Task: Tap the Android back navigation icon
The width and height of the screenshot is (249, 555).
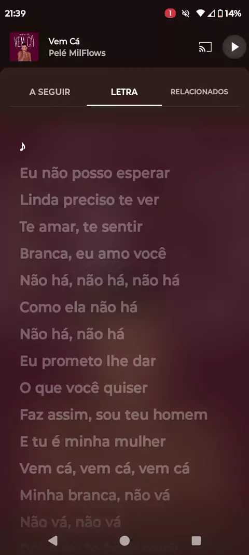Action: click(x=53, y=540)
